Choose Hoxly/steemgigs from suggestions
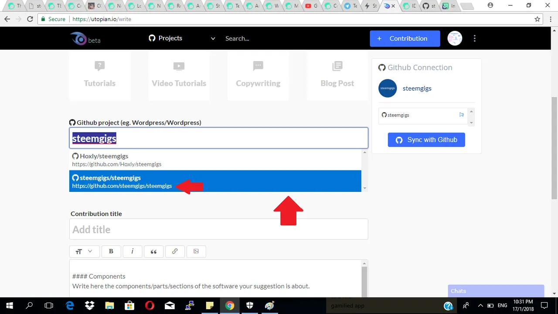Screen dimensions: 558x314 tap(215, 160)
